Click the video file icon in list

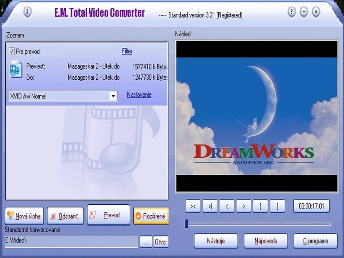tap(16, 69)
